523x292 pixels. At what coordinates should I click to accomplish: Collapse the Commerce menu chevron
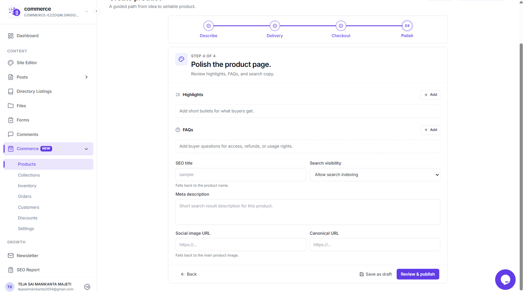point(86,149)
